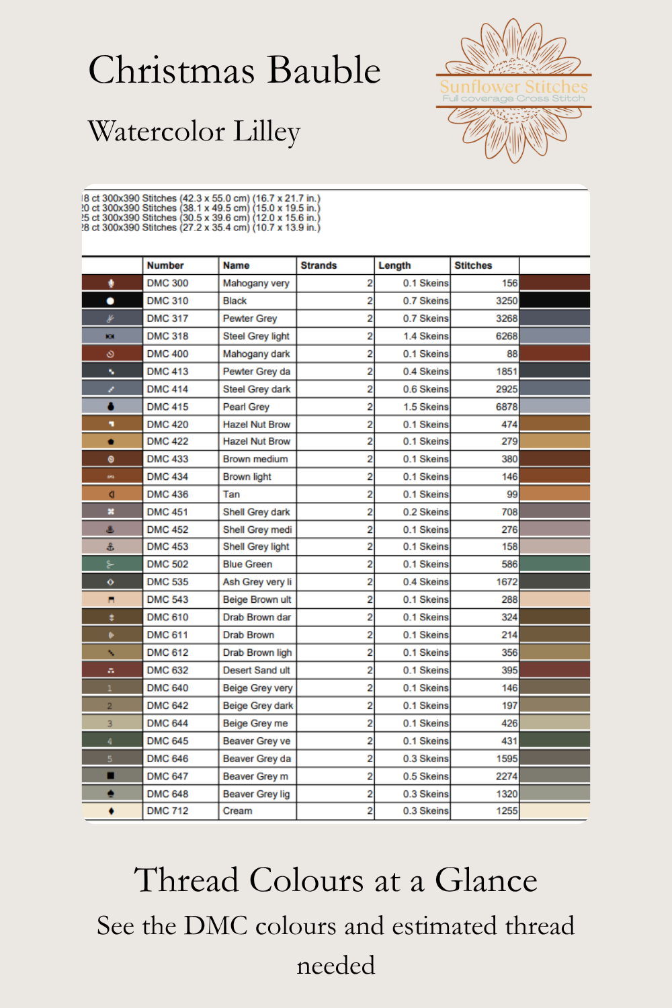Click the '2274' stitches cell
The width and height of the screenshot is (672, 1008).
[485, 776]
